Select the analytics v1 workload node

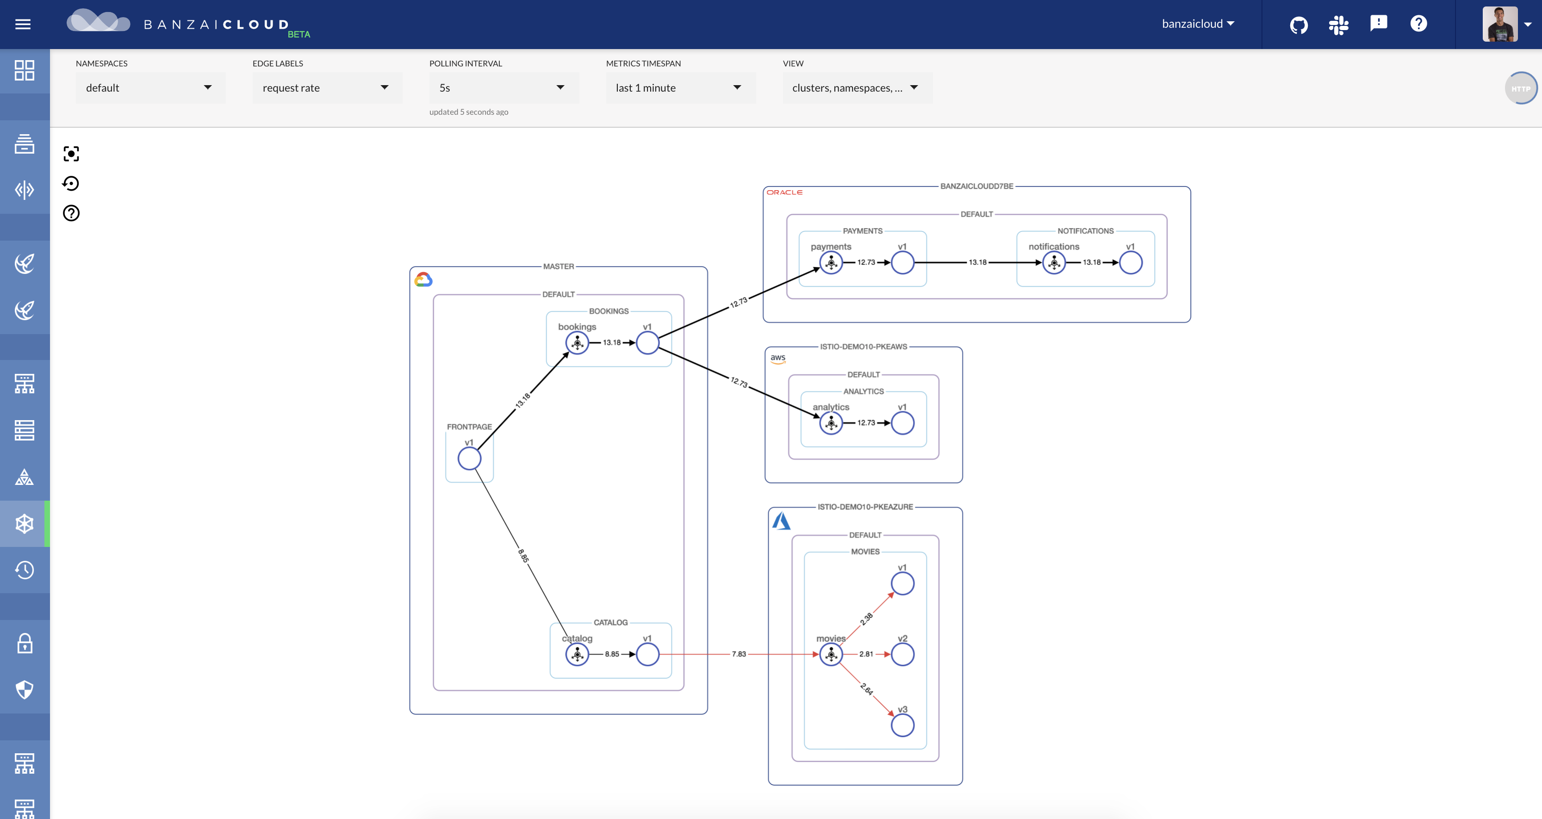(902, 423)
